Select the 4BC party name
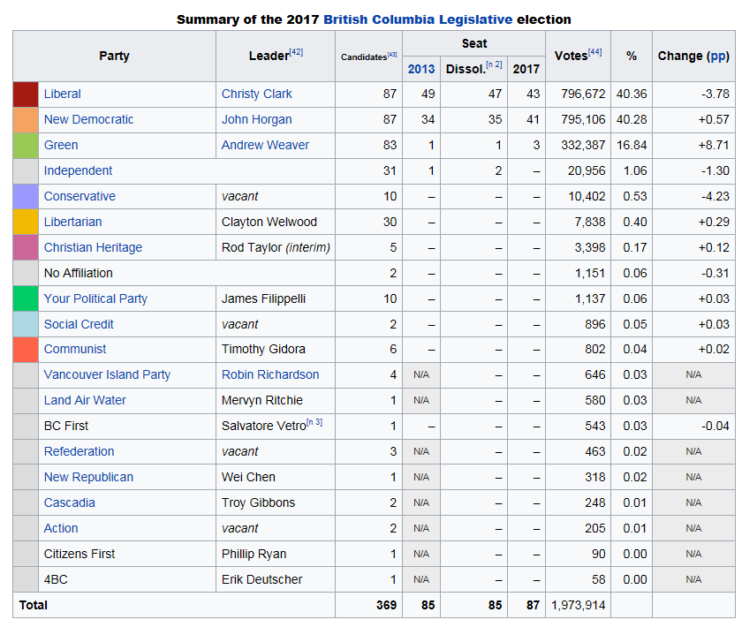This screenshot has width=742, height=627. click(x=56, y=578)
